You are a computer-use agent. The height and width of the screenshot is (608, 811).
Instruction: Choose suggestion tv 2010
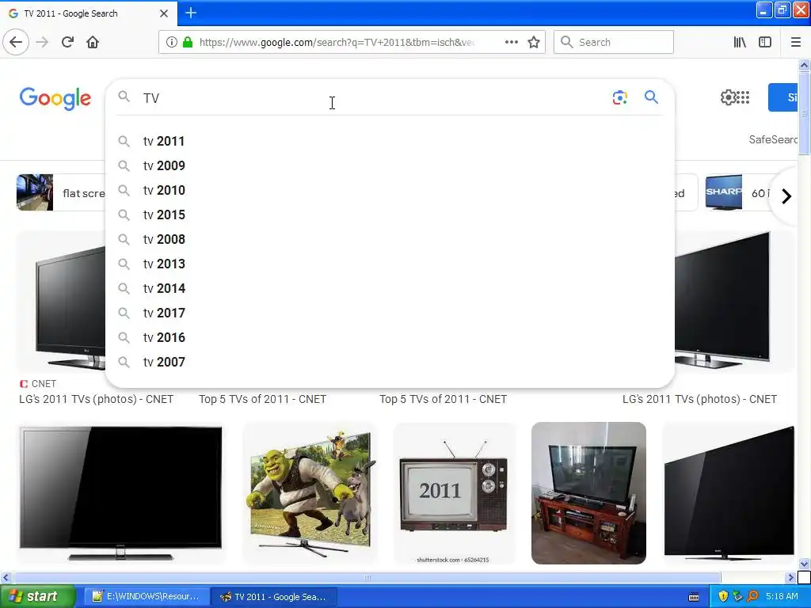click(390, 190)
